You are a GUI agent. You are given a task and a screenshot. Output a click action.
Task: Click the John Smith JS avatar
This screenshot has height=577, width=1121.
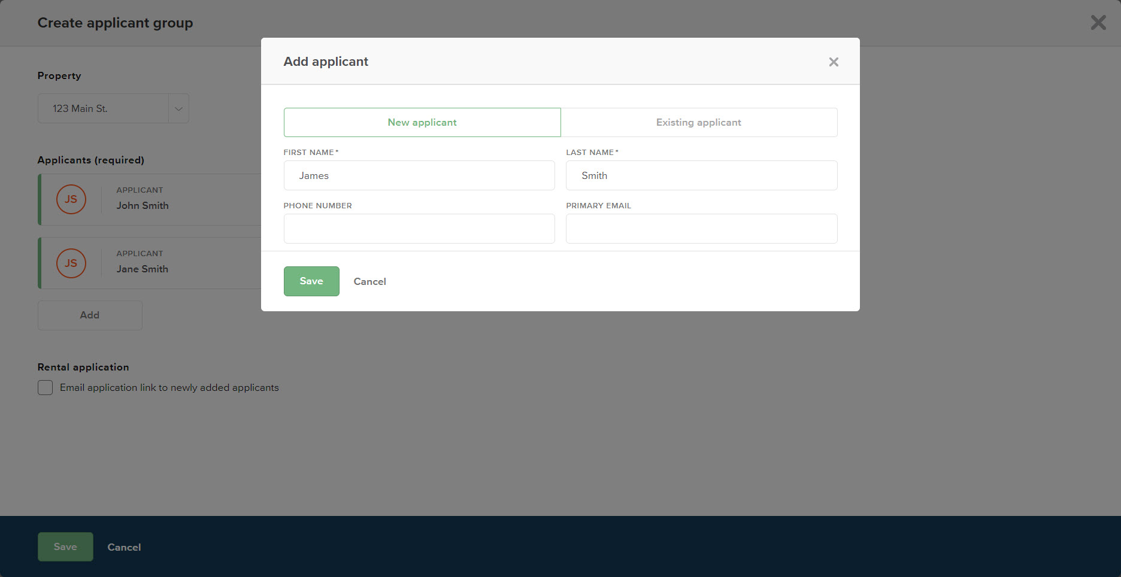click(71, 199)
